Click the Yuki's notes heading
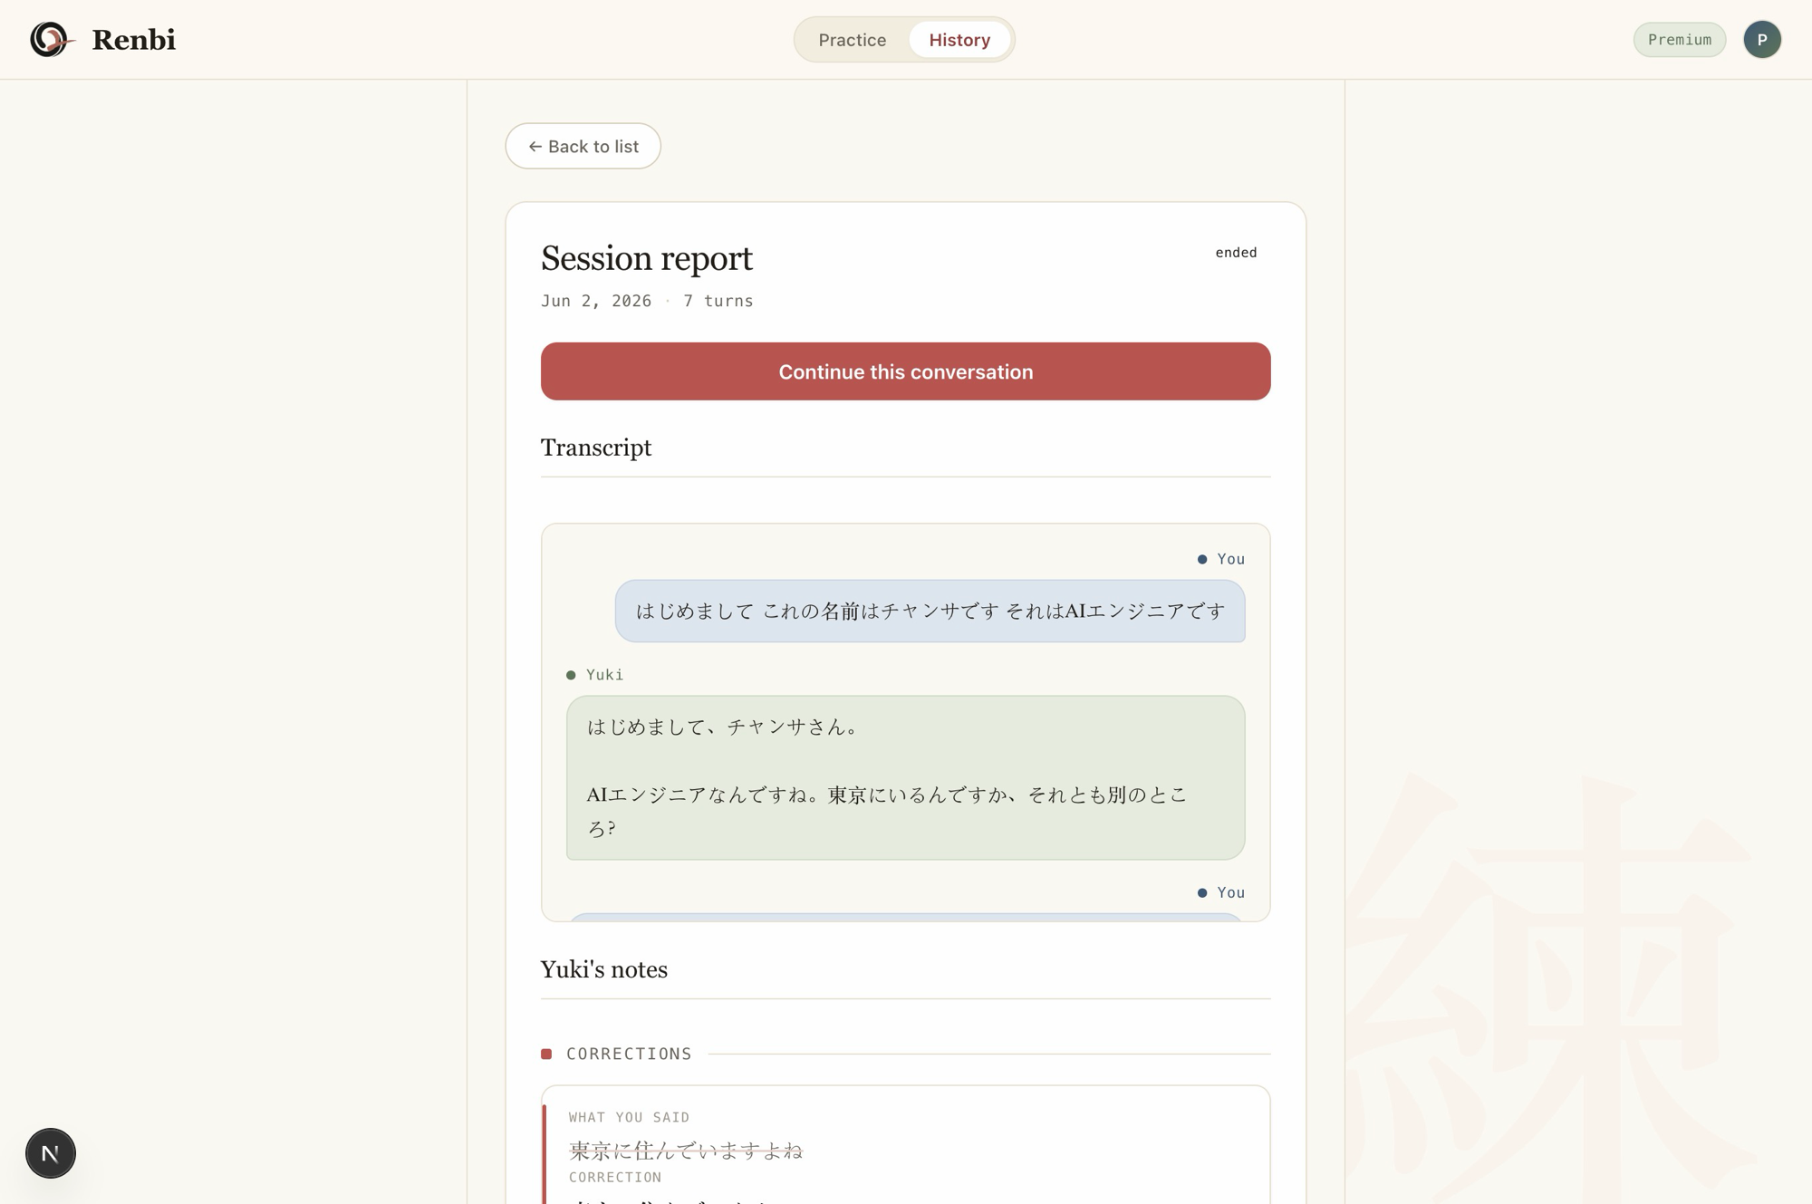This screenshot has width=1812, height=1204. [x=604, y=969]
